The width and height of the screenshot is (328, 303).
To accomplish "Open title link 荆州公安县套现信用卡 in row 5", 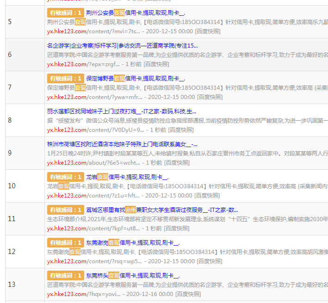I will pyautogui.click(x=136, y=13).
